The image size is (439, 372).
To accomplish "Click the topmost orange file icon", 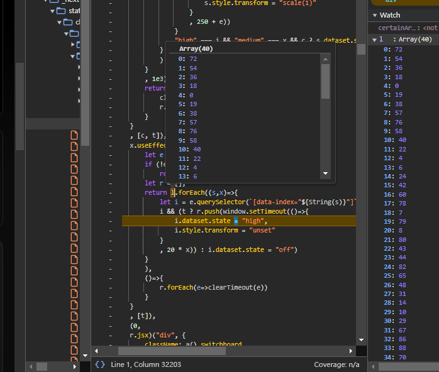I will (74, 135).
